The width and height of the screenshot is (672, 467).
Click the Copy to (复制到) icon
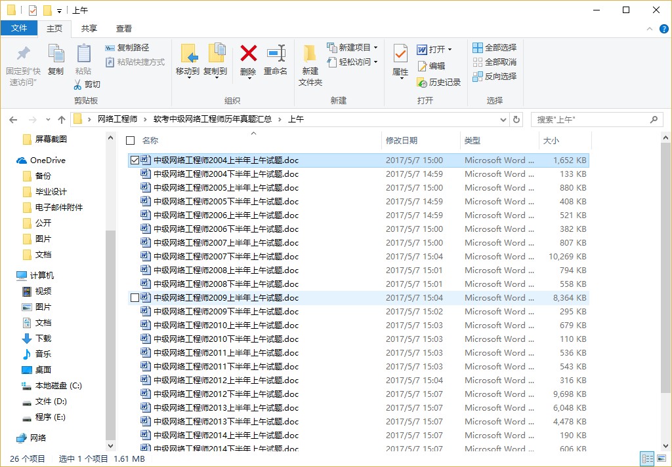tap(217, 53)
